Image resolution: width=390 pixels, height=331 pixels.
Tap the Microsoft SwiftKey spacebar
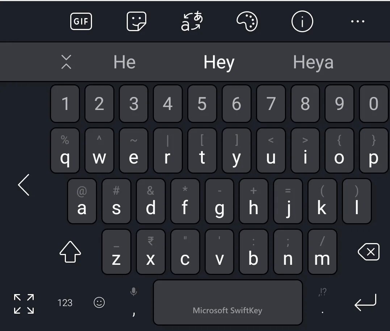pyautogui.click(x=228, y=302)
